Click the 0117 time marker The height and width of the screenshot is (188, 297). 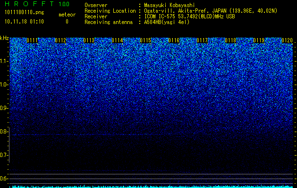click(x=202, y=40)
